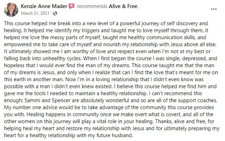Visit the Alive & Free page link
The height and width of the screenshot is (141, 225).
click(123, 6)
